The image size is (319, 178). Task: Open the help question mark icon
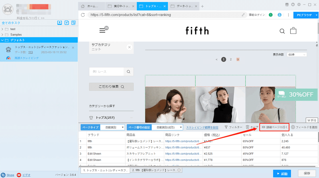[x=293, y=4]
